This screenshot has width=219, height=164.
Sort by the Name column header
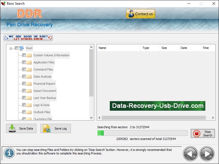tap(119, 48)
